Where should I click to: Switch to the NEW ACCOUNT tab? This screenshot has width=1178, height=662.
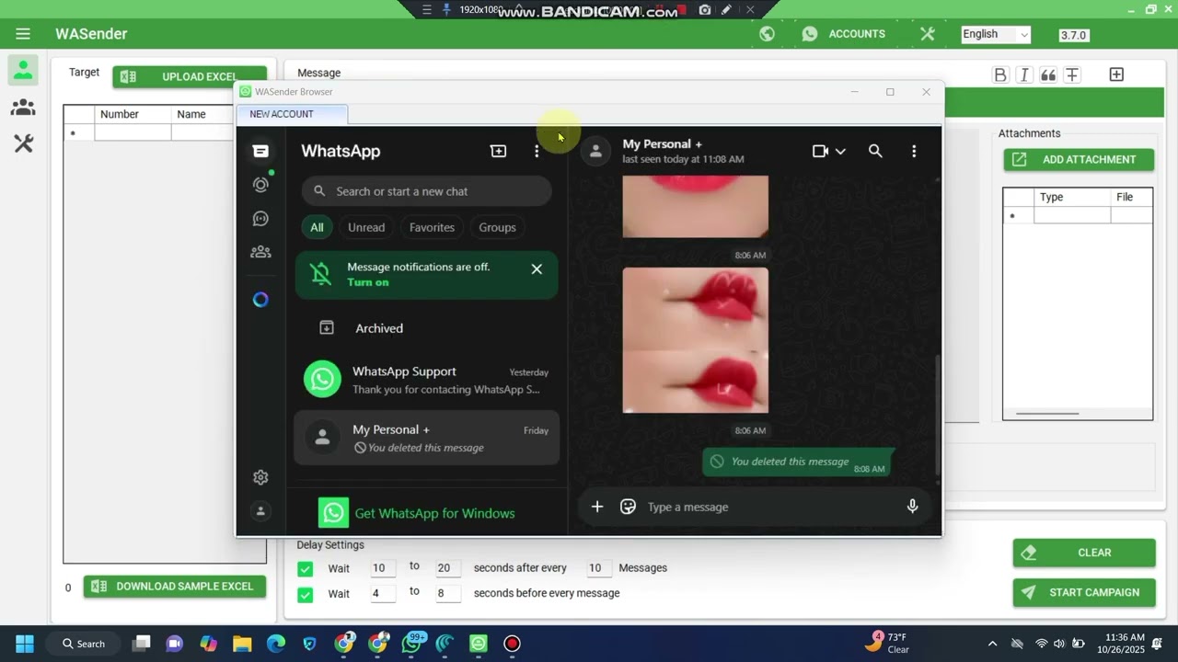point(292,114)
